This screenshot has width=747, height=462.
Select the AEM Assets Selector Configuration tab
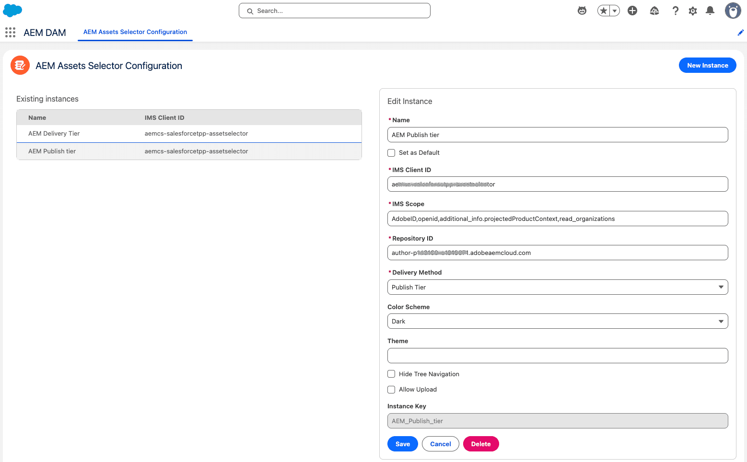pyautogui.click(x=135, y=32)
